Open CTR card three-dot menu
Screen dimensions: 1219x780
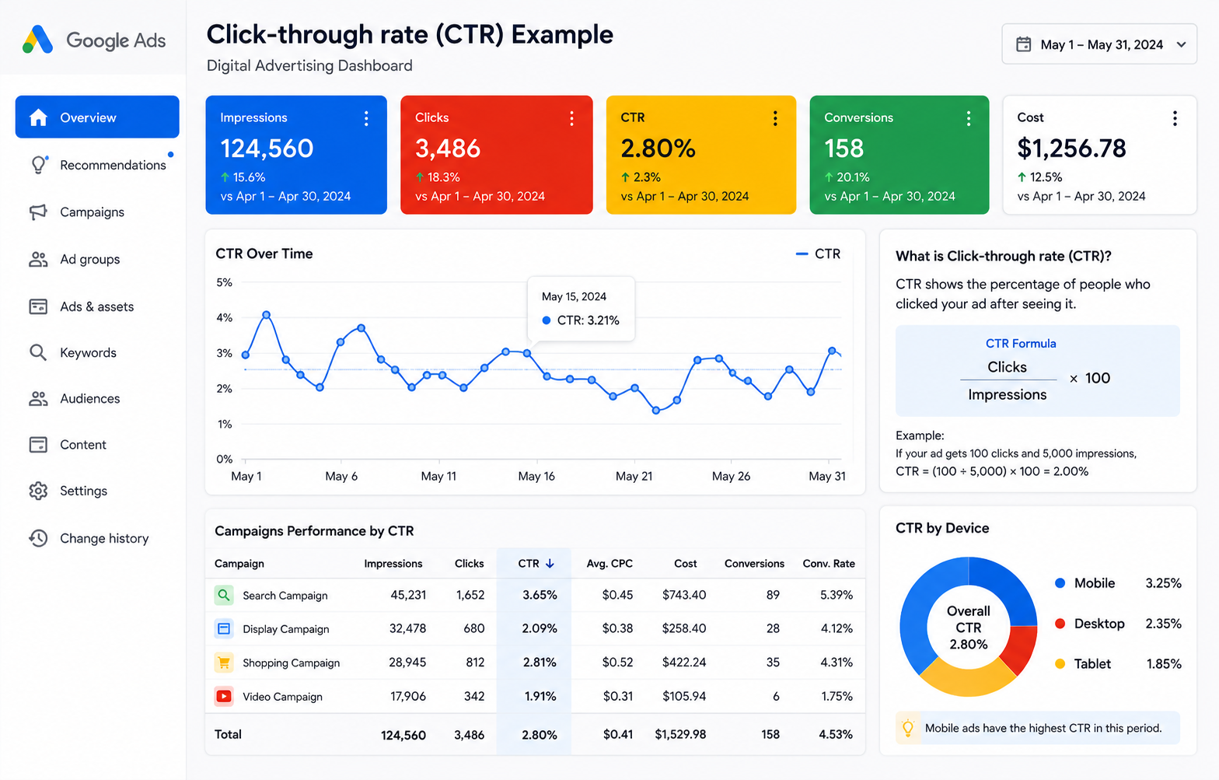click(x=775, y=118)
